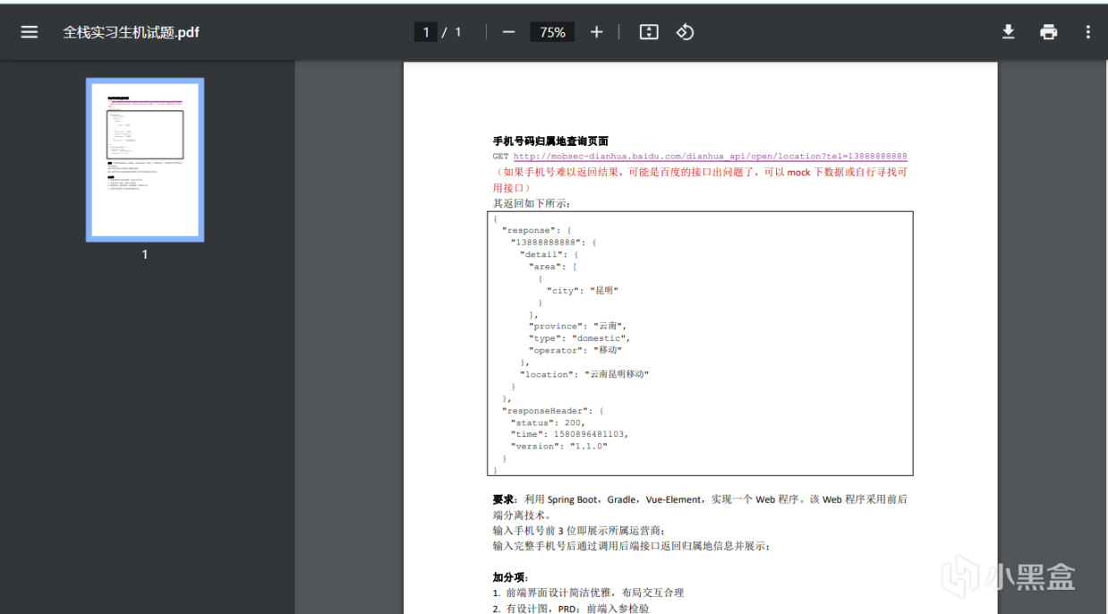
Task: Click the JSON line "type": "domestic"
Action: (579, 338)
